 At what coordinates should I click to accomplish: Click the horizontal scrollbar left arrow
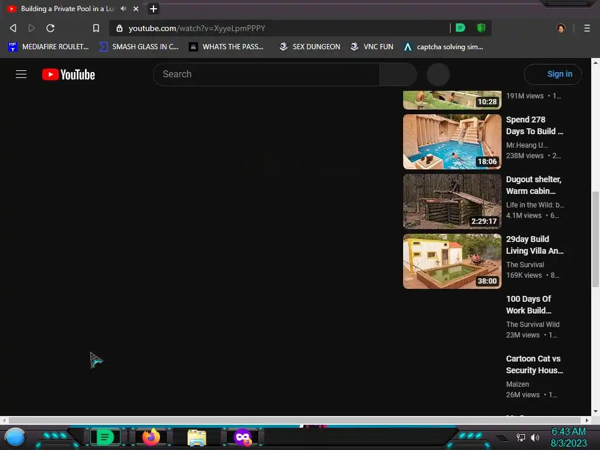(4, 420)
